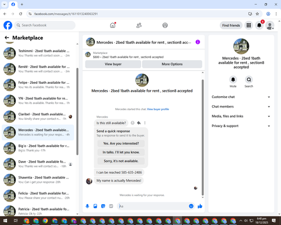Viewport: 281px width, 225px height.
Task: Search in conversation using the magnifier icon
Action: click(249, 80)
